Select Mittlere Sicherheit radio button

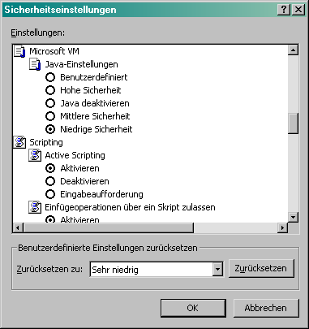click(x=50, y=116)
